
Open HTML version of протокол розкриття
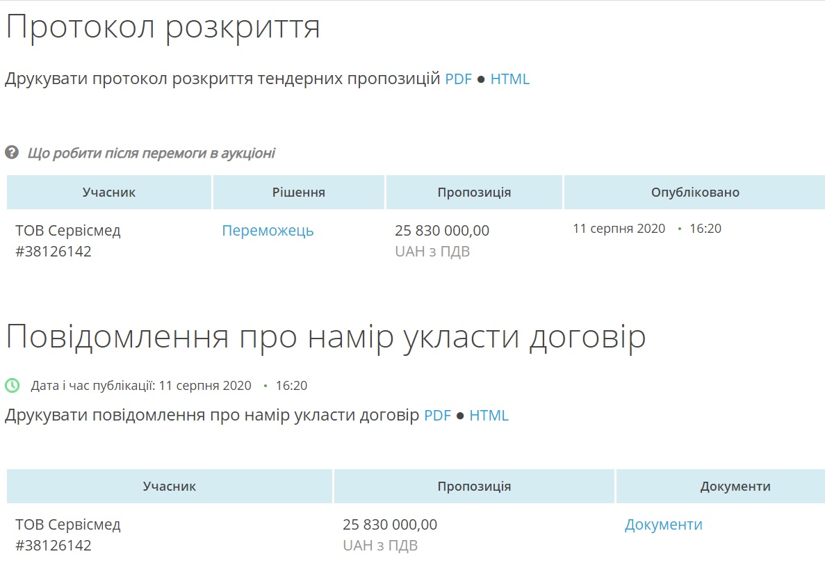tap(509, 79)
